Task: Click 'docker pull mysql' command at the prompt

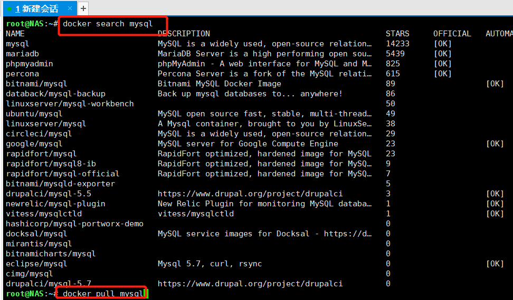Action: coord(103,294)
